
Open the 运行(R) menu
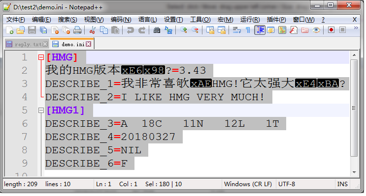(250, 20)
